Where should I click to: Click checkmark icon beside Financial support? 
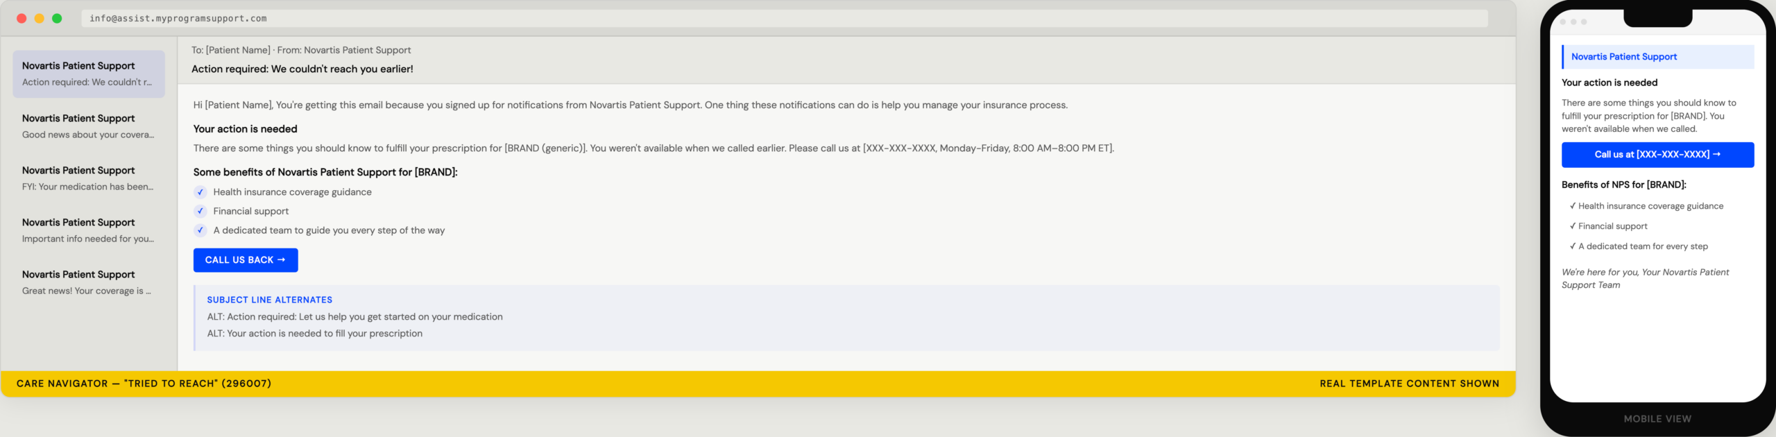click(200, 212)
